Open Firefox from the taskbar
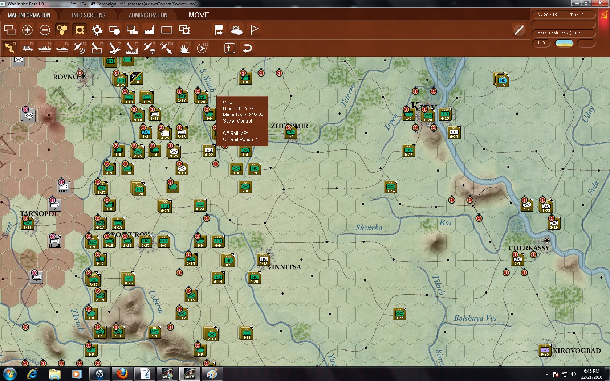The height and width of the screenshot is (381, 610). (122, 374)
